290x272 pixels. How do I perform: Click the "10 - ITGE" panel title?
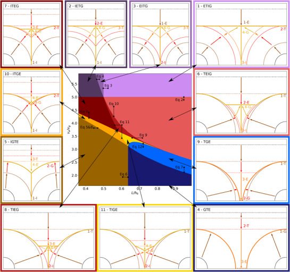[x=13, y=74]
